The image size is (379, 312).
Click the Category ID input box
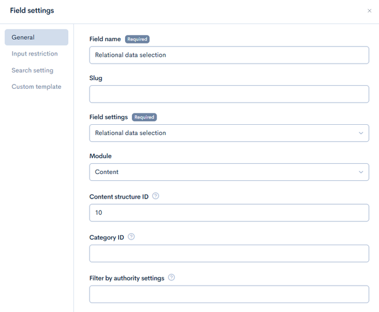pyautogui.click(x=229, y=253)
